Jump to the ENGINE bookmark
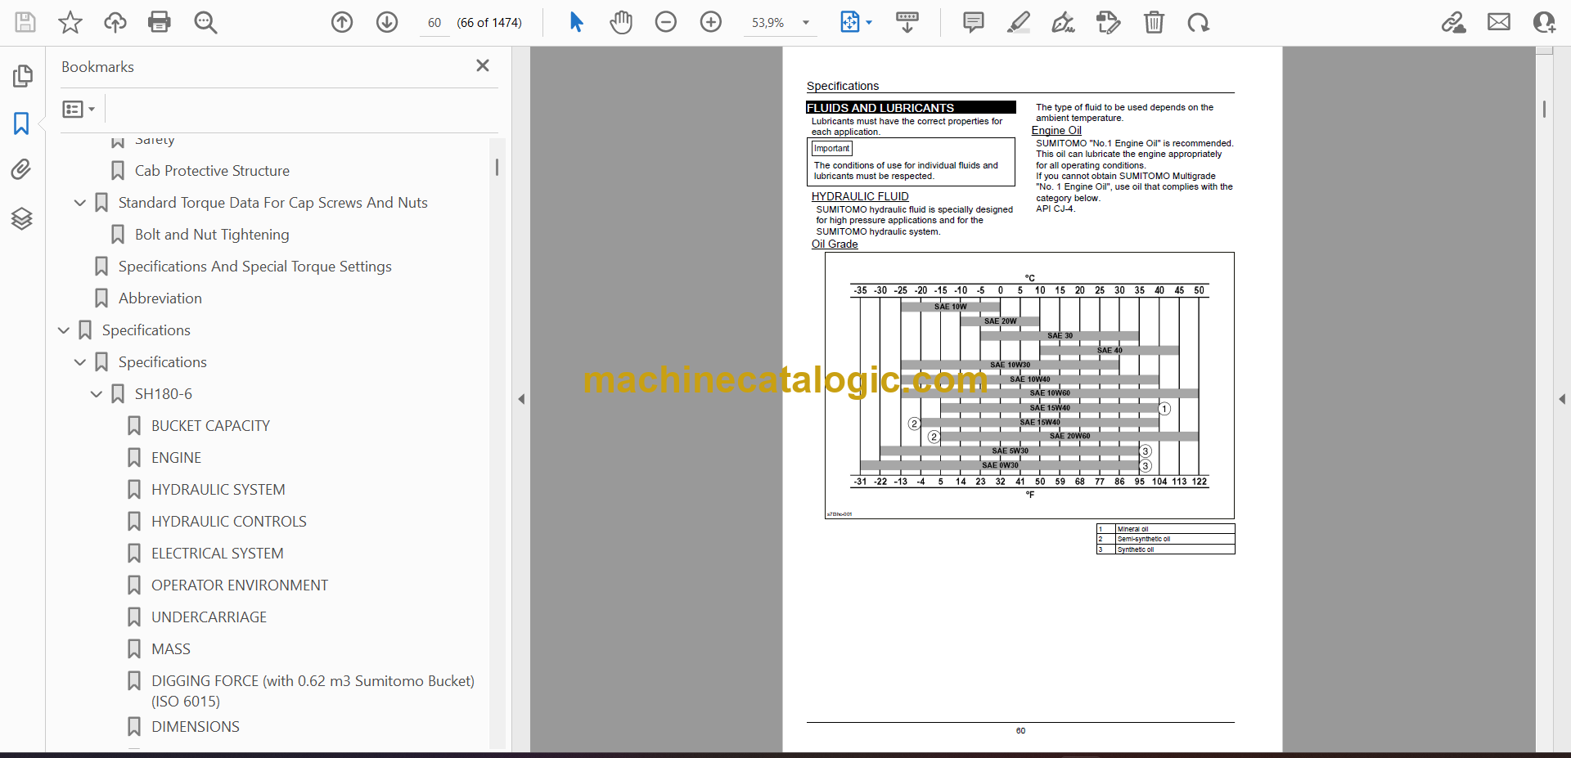This screenshot has height=758, width=1571. click(176, 458)
